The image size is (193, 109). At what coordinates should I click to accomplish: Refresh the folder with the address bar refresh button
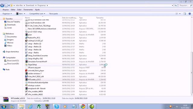tap(176, 5)
